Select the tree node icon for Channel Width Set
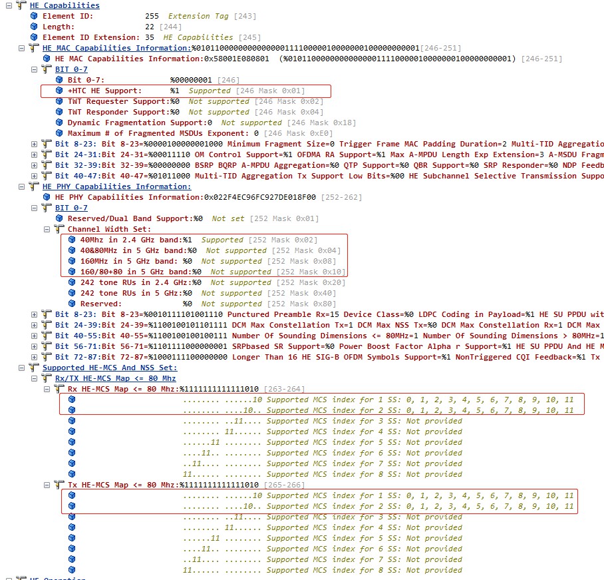The image size is (604, 580). (59, 229)
